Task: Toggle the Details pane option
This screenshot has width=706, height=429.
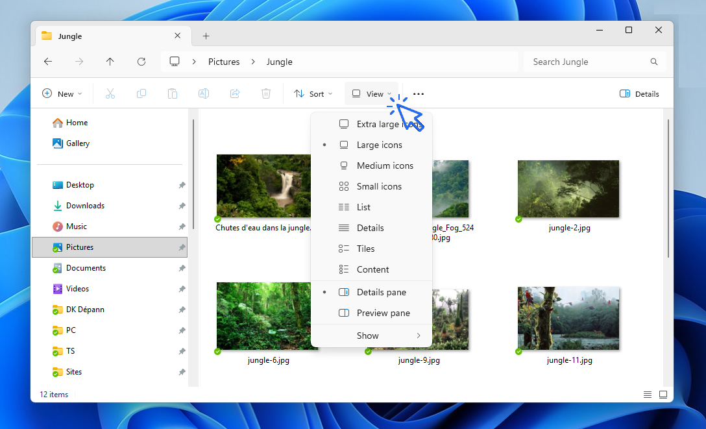Action: pos(381,292)
